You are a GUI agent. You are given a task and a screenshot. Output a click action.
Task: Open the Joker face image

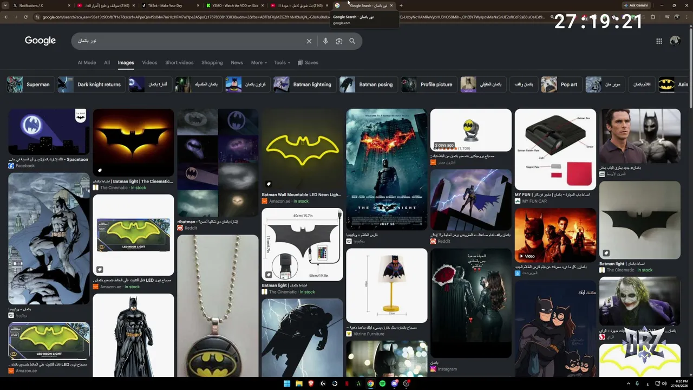(x=640, y=302)
